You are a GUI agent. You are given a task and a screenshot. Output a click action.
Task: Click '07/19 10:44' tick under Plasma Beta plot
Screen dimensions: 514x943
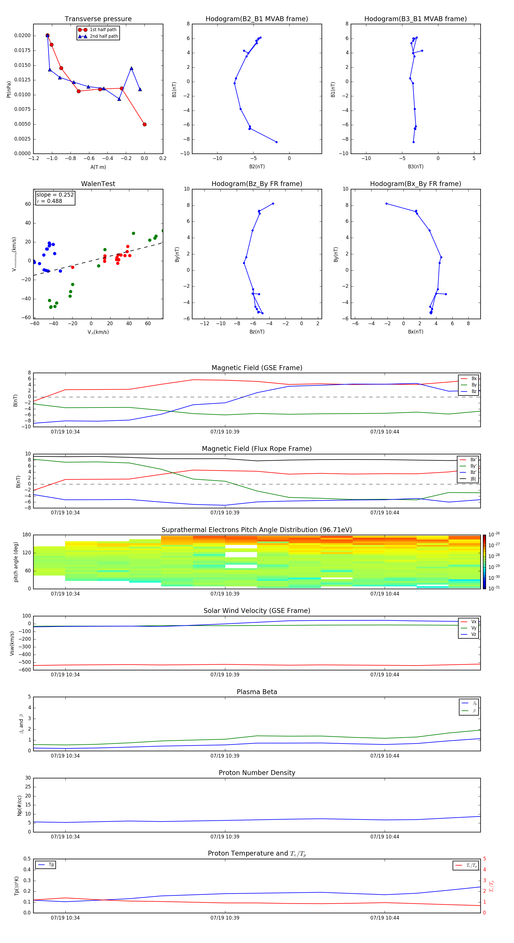[384, 756]
